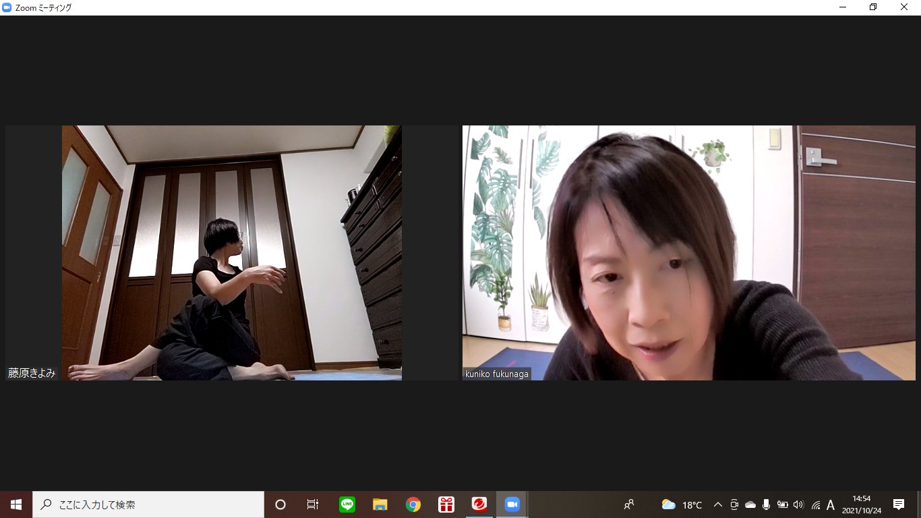Click the 藤原きよみ name label
921x518 pixels.
(32, 373)
